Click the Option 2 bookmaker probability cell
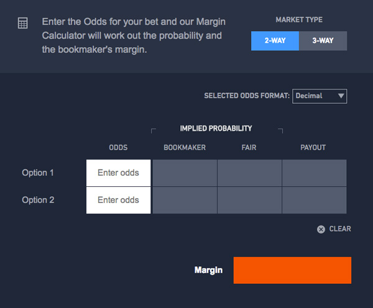 click(185, 200)
